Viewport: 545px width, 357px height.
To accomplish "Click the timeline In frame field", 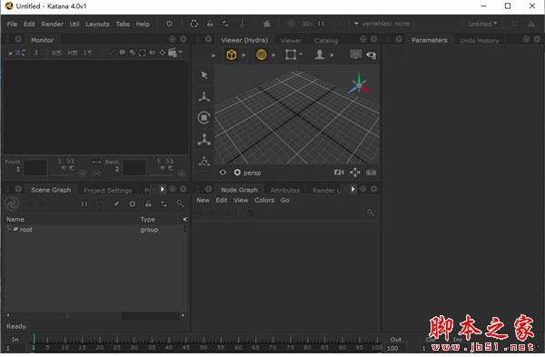I will pyautogui.click(x=15, y=348).
